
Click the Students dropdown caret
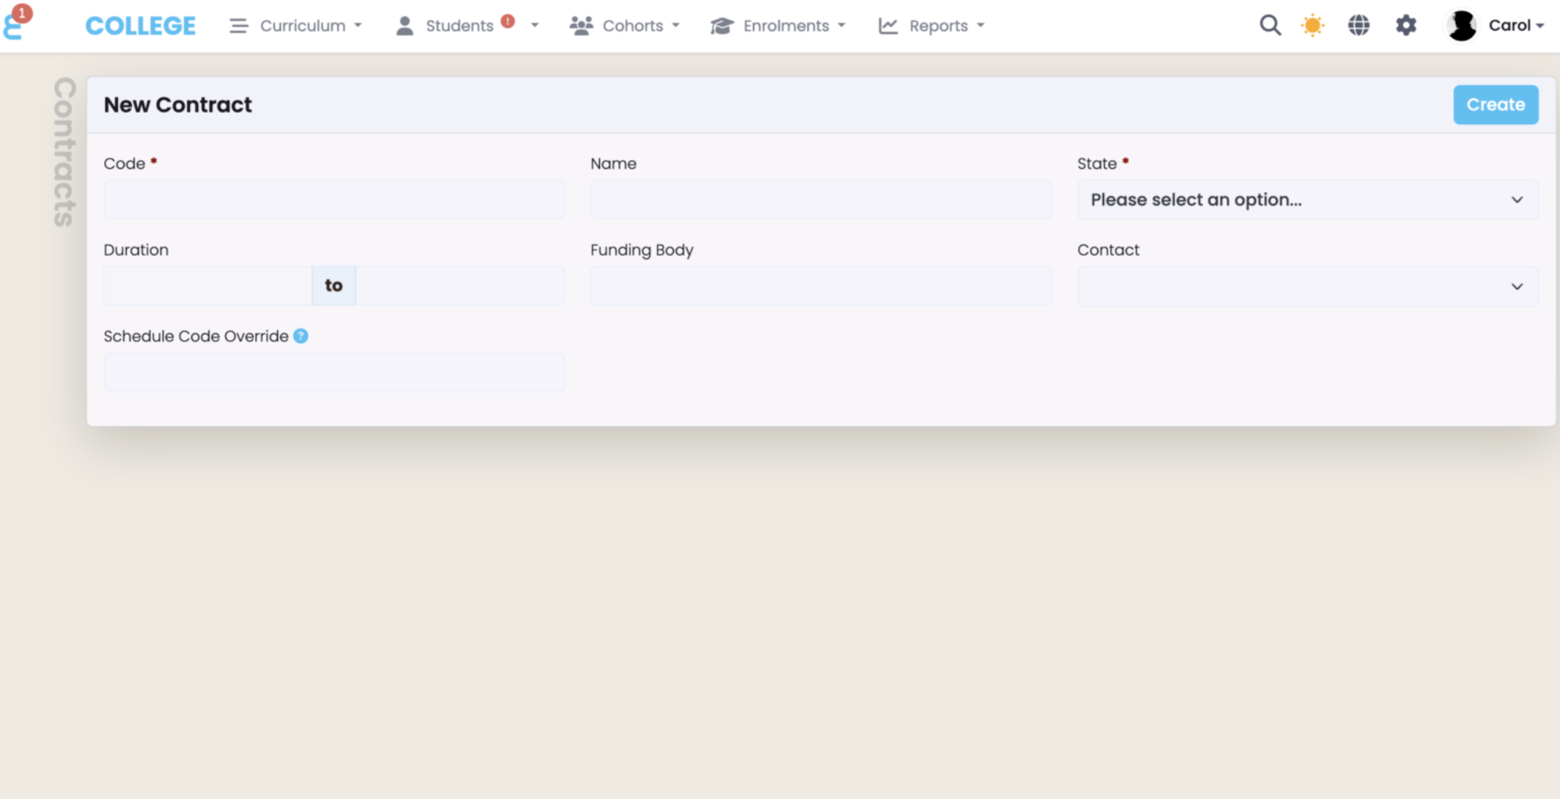pyautogui.click(x=534, y=26)
